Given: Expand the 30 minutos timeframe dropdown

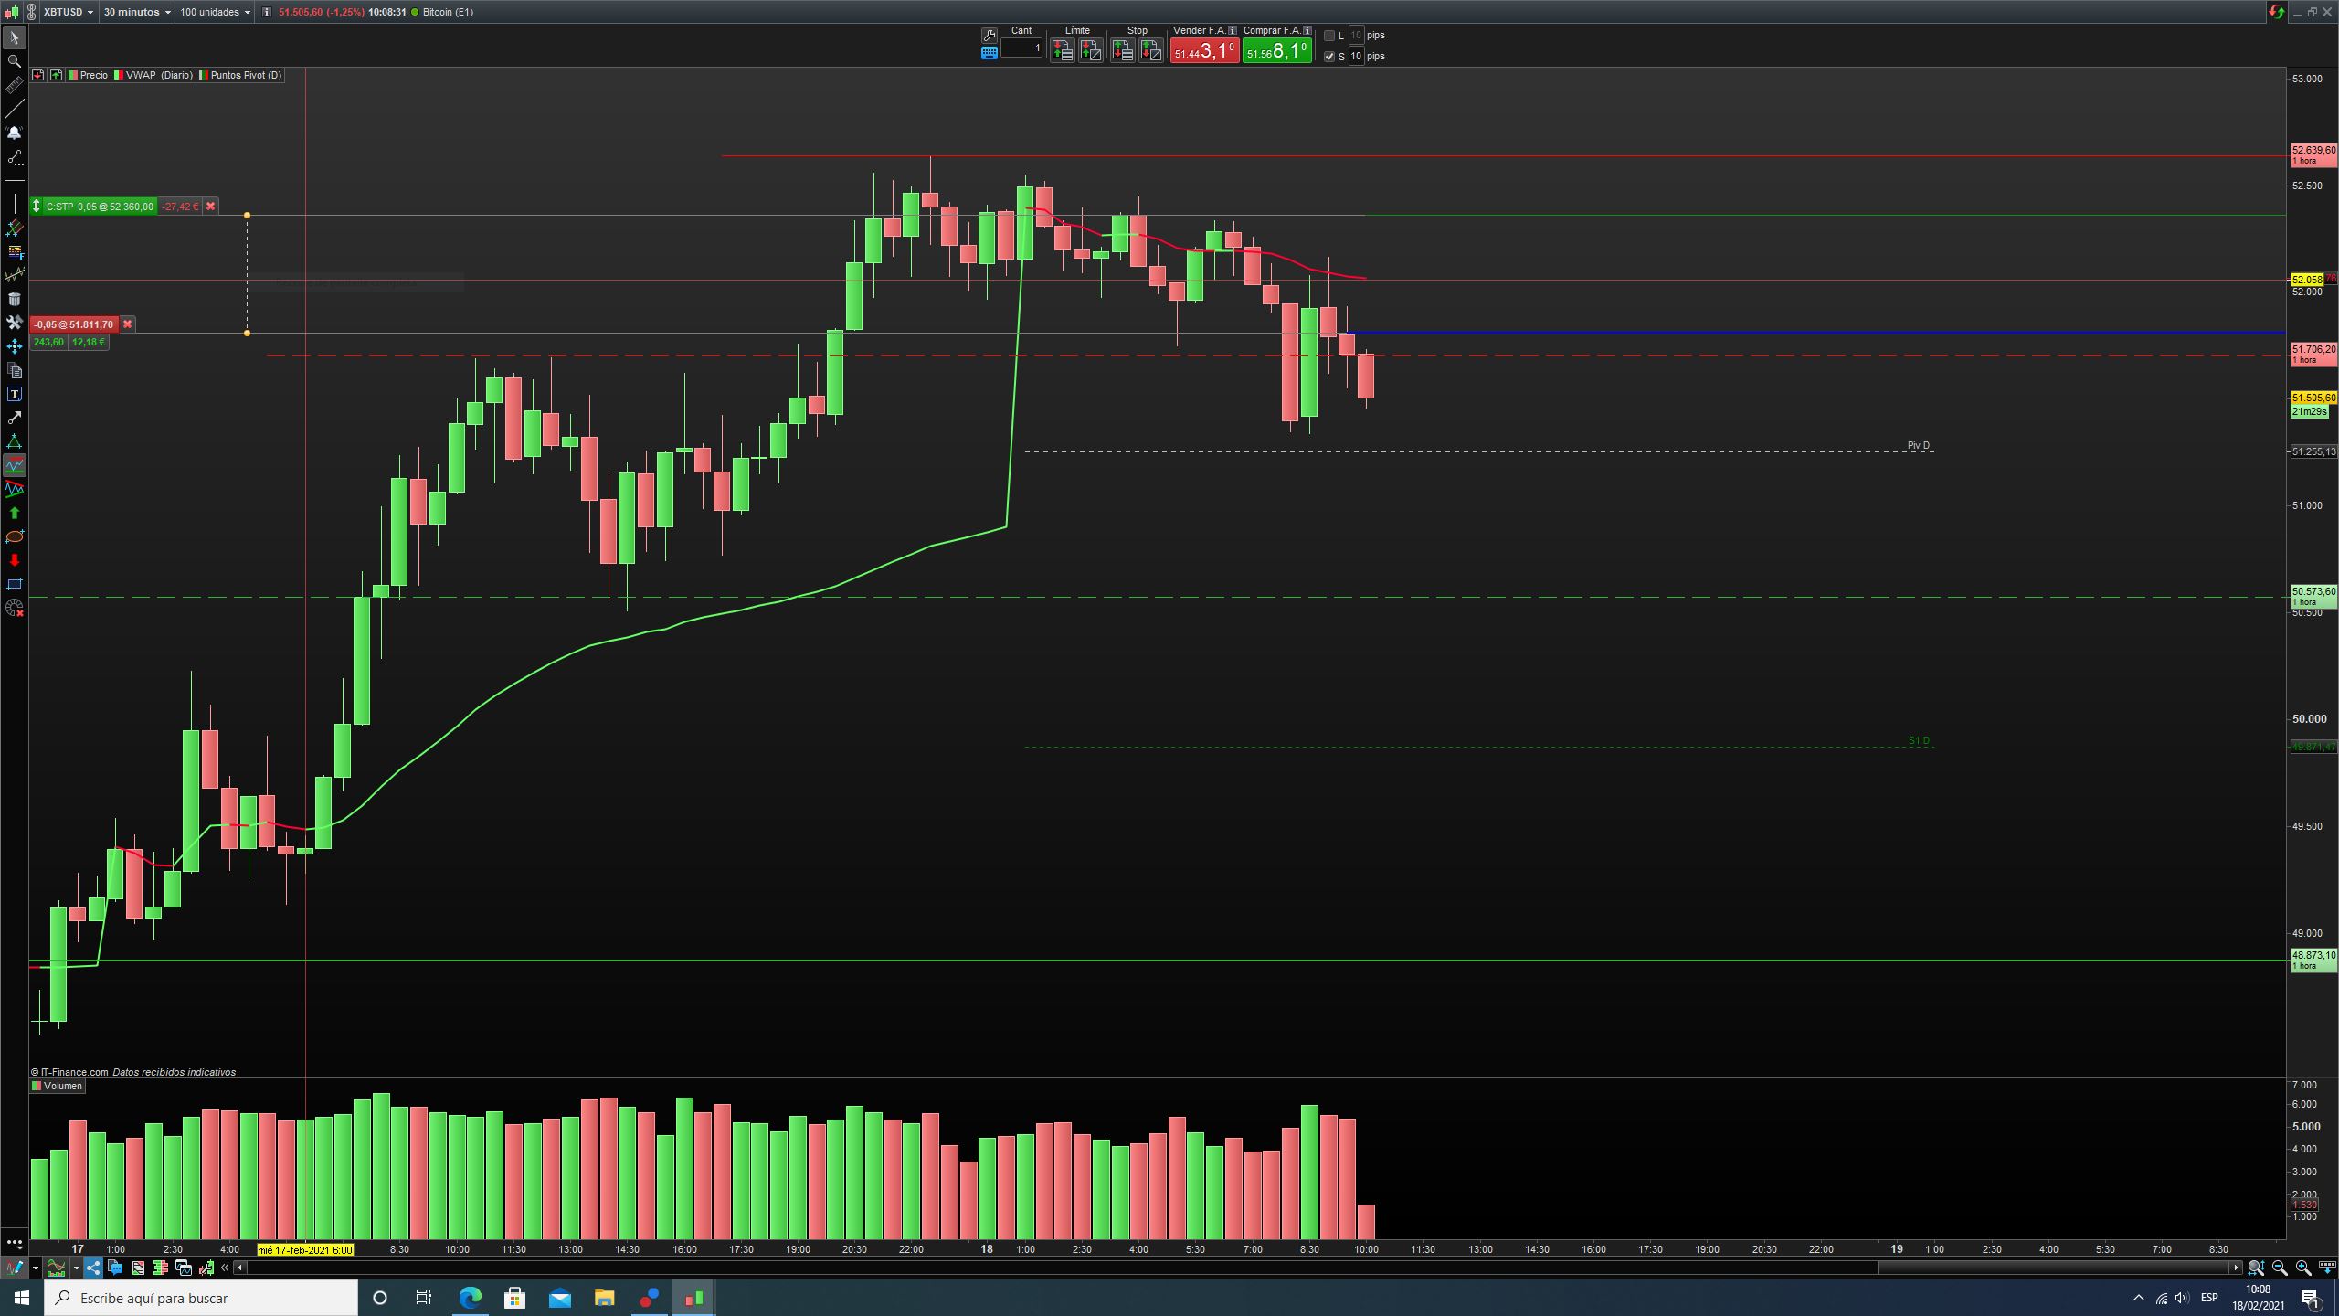Looking at the screenshot, I should tap(137, 12).
